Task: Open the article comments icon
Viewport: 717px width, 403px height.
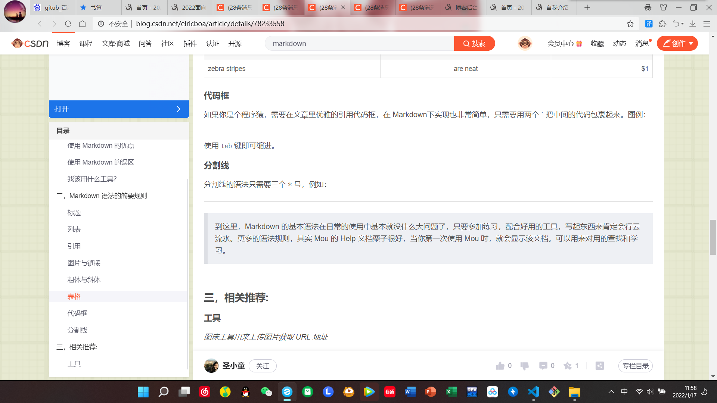Action: [x=543, y=366]
